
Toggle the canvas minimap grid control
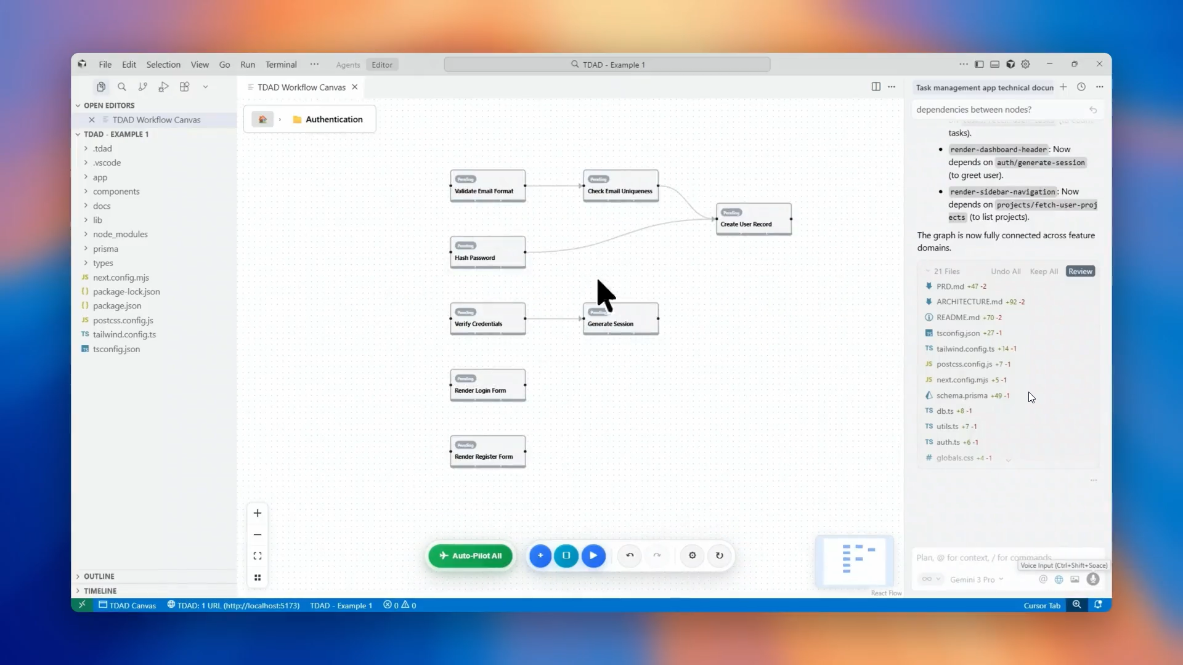point(258,578)
